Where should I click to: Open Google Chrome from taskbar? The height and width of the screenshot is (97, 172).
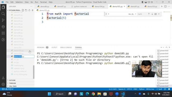(x=93, y=94)
